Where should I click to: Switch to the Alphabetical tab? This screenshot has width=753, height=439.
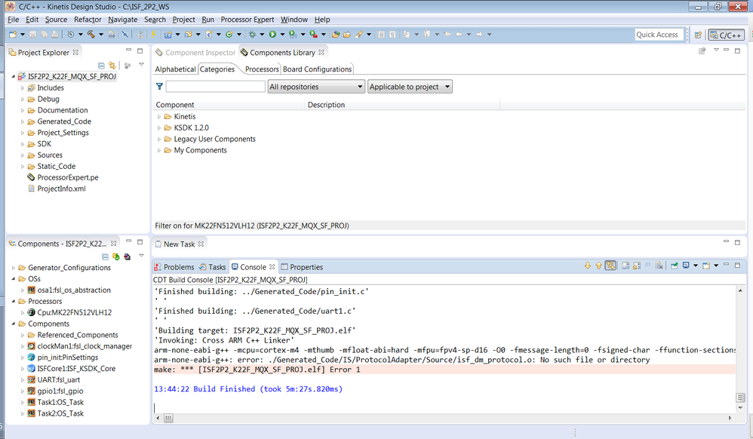point(175,69)
